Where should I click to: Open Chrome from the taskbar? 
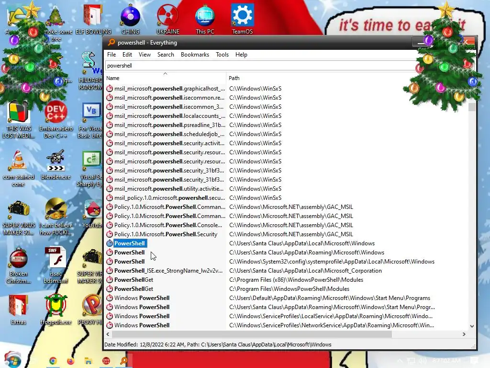pyautogui.click(x=53, y=361)
